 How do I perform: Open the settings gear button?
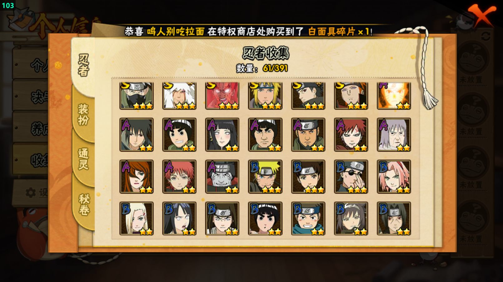pyautogui.click(x=31, y=193)
